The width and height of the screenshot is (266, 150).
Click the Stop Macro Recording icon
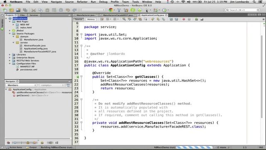click(189, 19)
